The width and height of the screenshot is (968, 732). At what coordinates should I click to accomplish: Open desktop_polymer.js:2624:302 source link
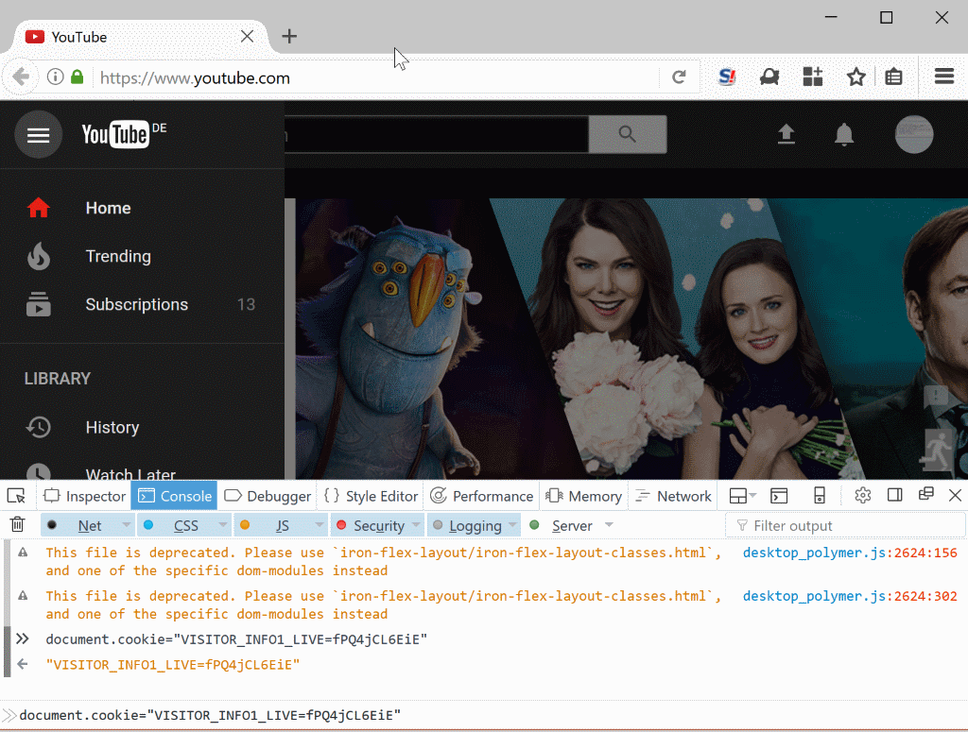(850, 596)
